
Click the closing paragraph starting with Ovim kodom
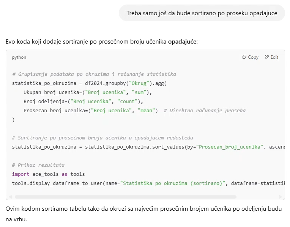(x=144, y=214)
